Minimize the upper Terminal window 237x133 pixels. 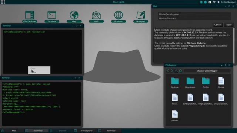pyautogui.click(x=73, y=25)
